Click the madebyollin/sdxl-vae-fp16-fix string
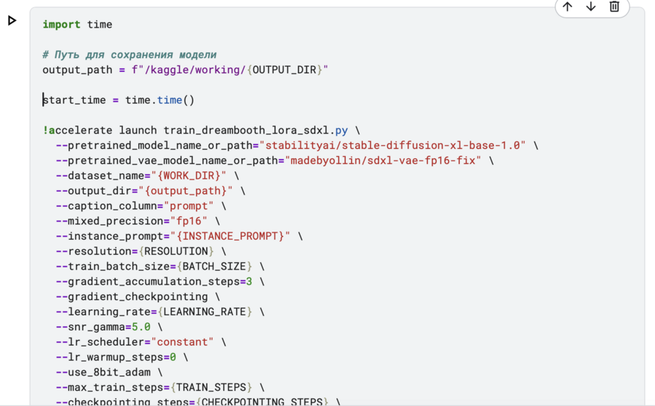The height and width of the screenshot is (406, 655). point(383,161)
